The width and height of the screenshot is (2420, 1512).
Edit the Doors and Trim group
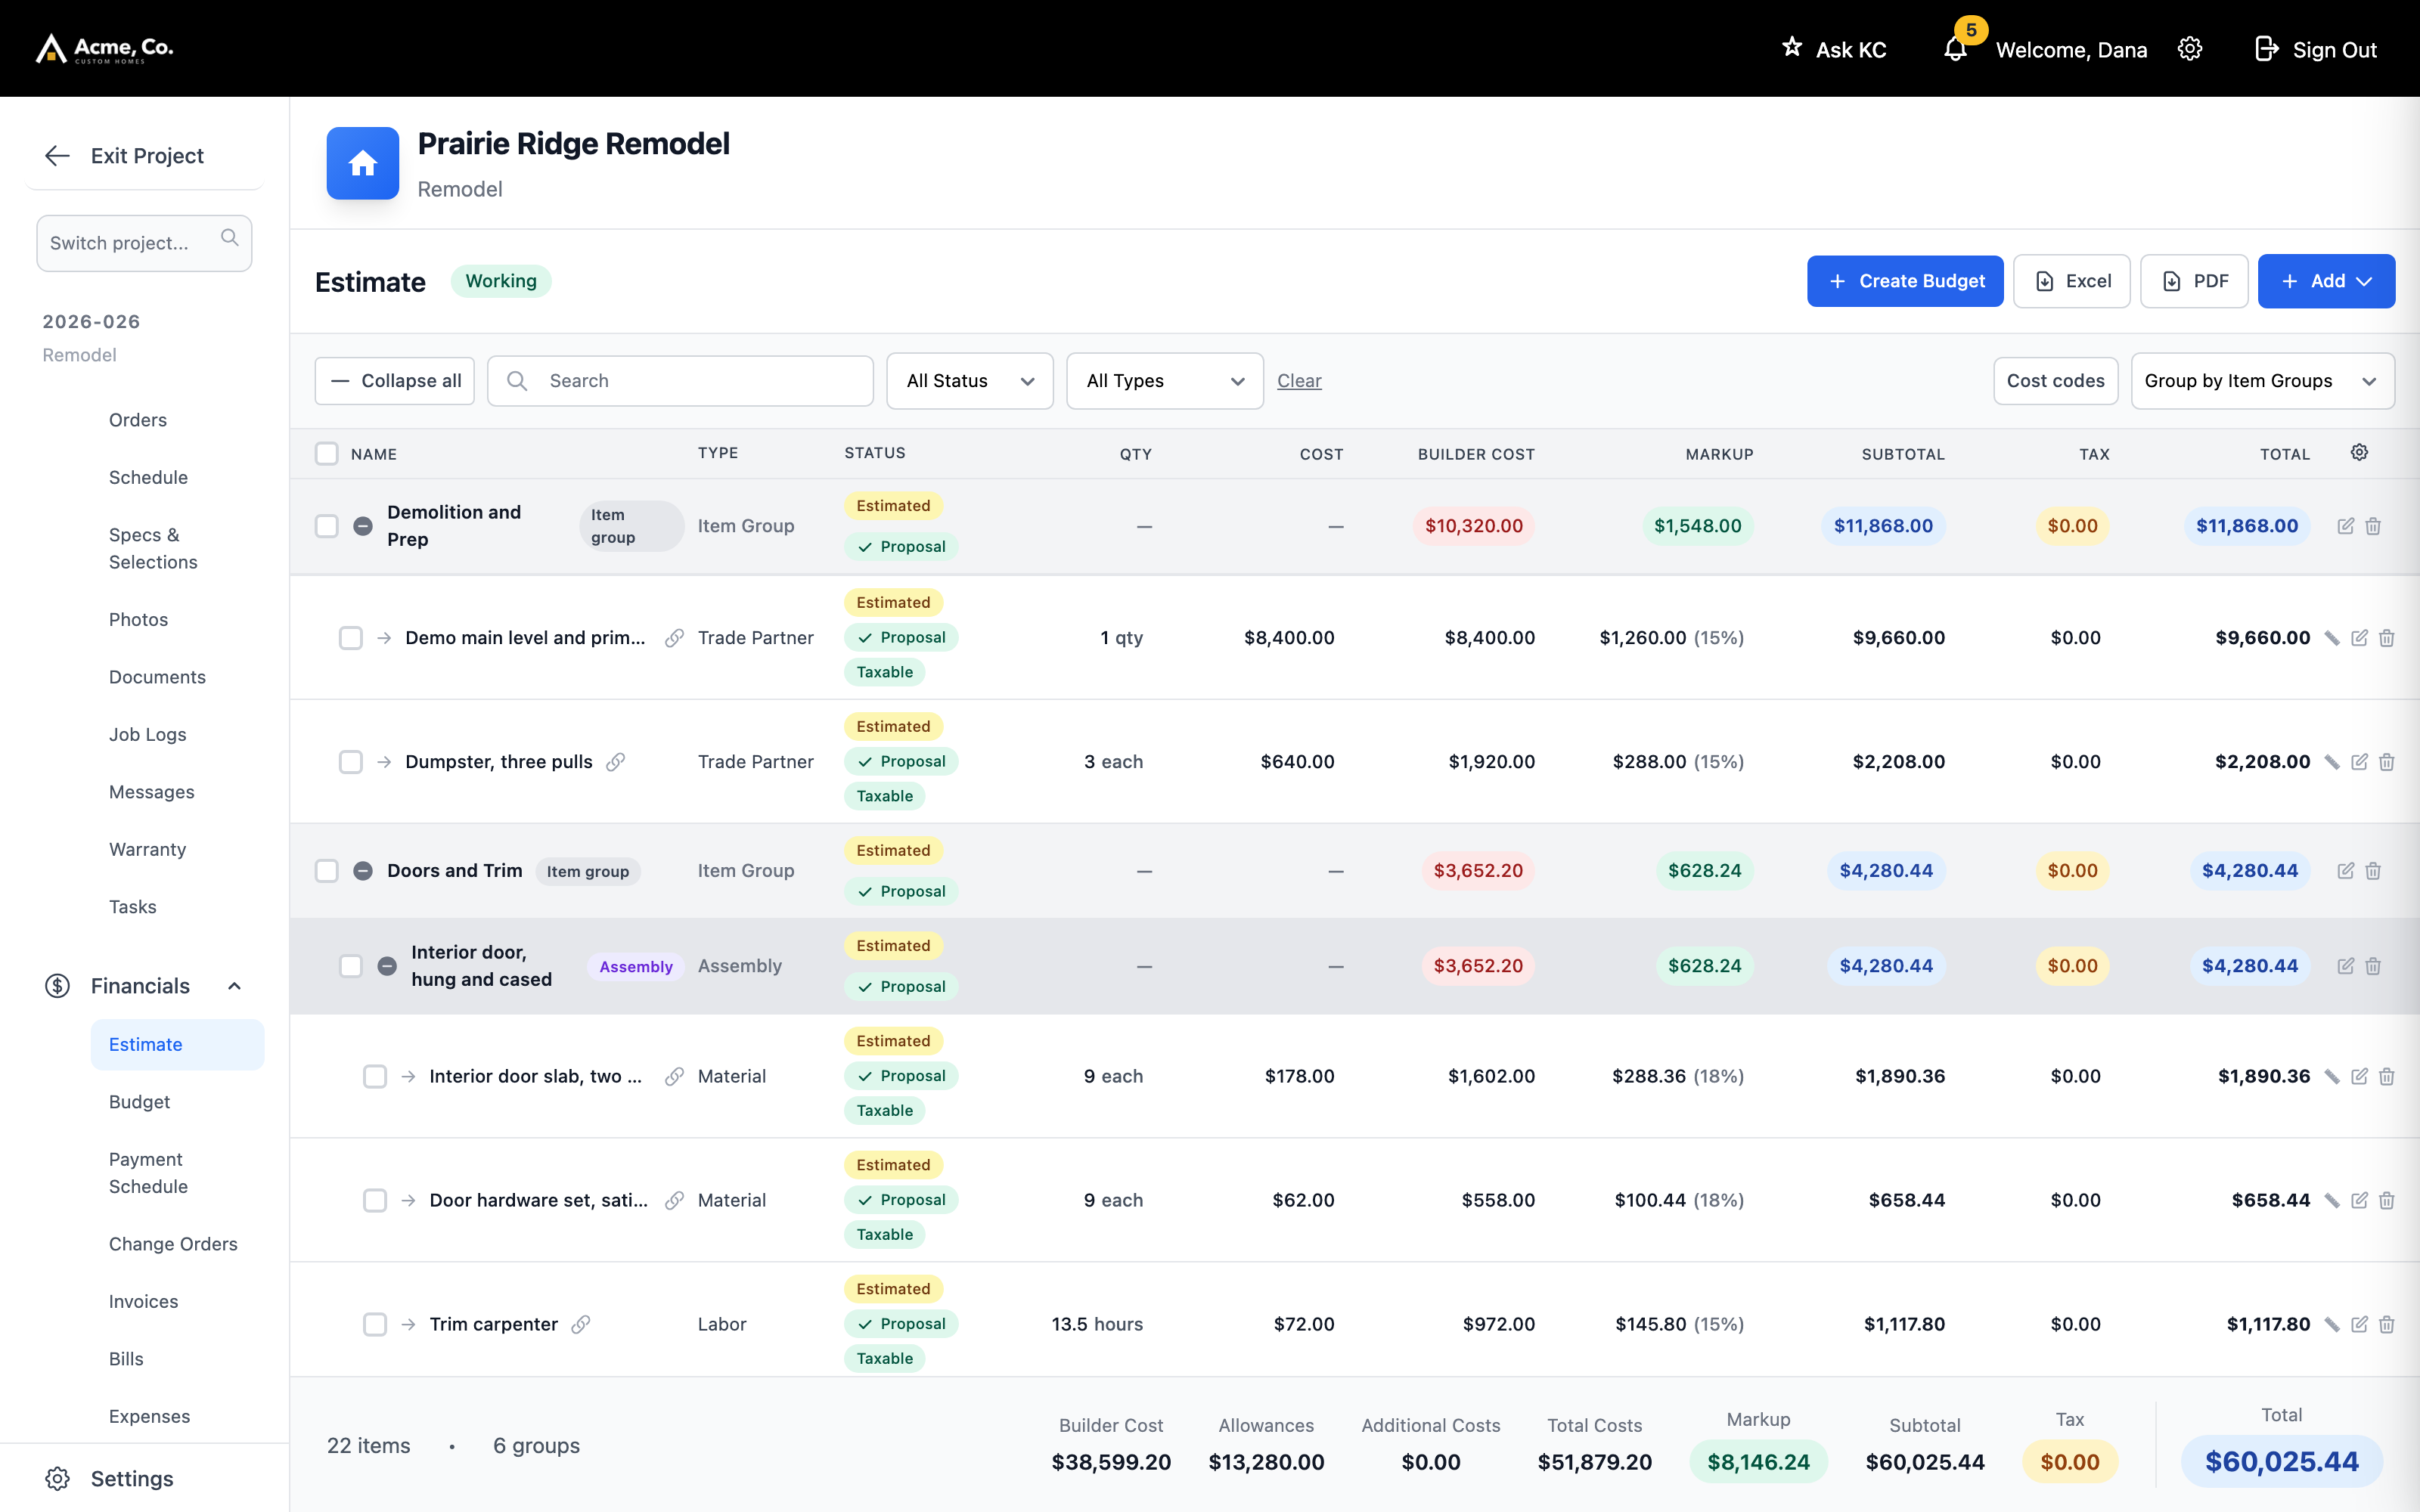click(2345, 871)
